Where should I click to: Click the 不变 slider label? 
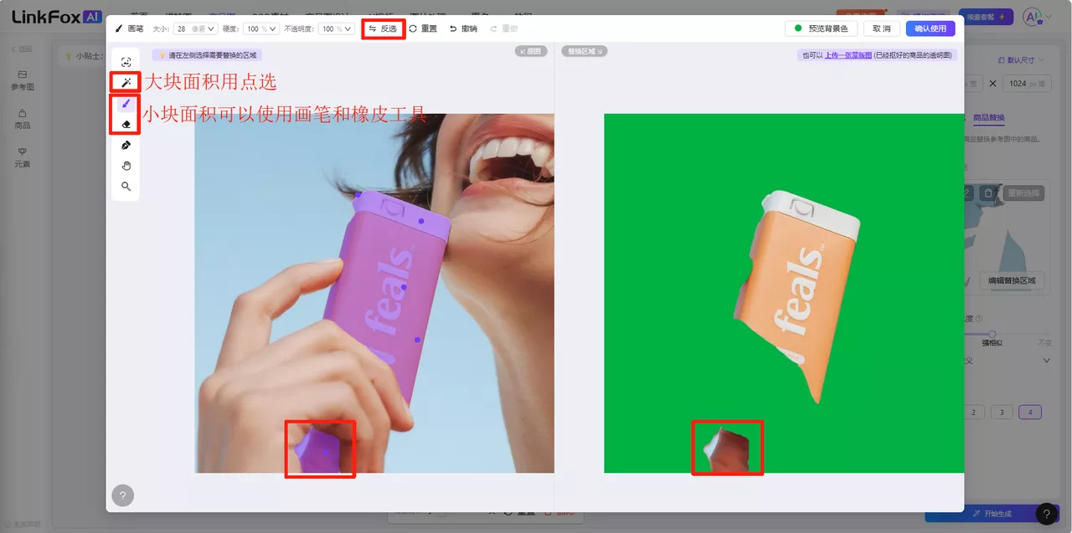pos(1044,343)
